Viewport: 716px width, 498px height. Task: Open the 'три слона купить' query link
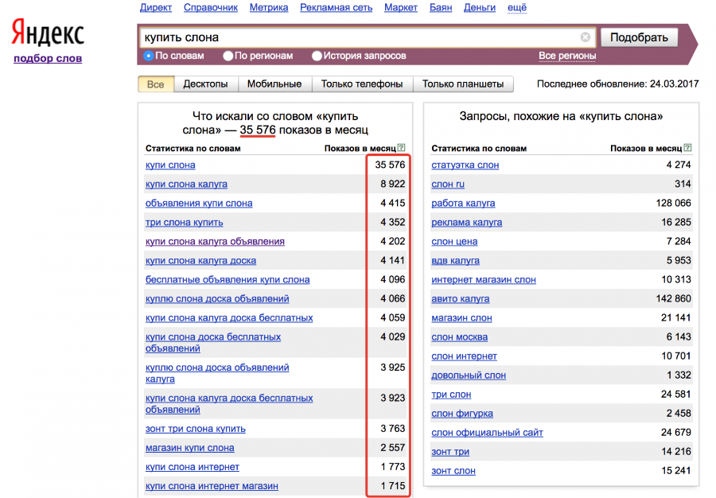point(184,223)
